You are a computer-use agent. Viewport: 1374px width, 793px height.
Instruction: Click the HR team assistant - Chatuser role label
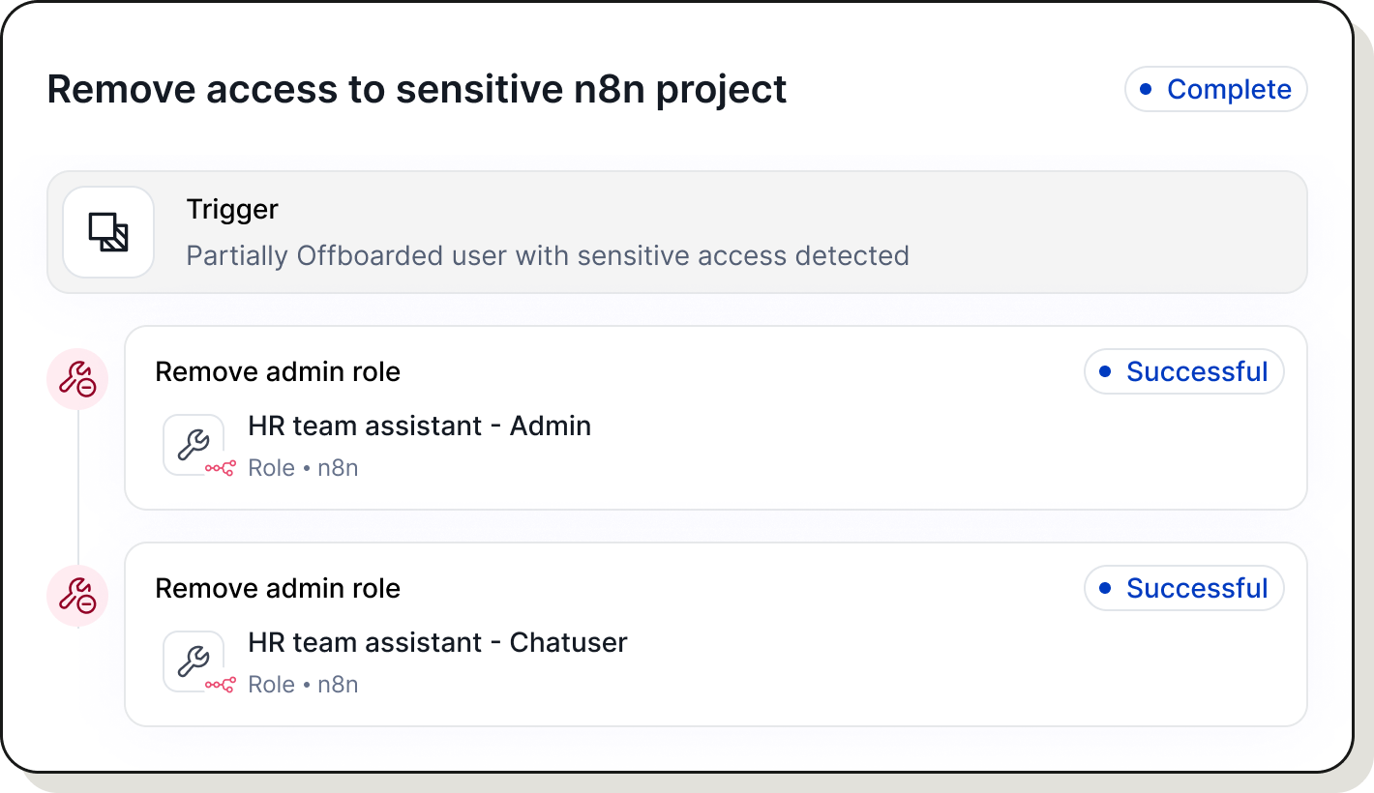pos(438,642)
